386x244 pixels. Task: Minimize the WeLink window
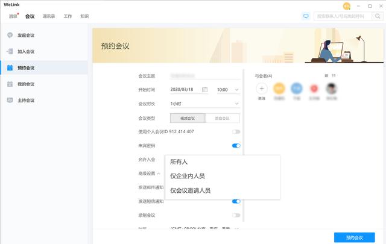click(358, 6)
